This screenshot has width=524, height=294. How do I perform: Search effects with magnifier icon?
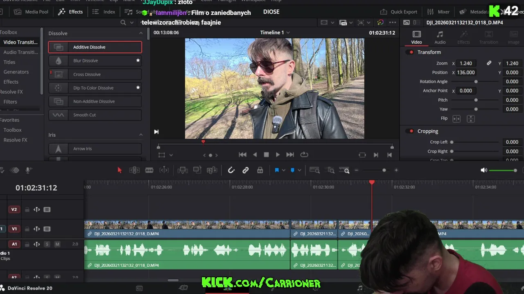pos(123,22)
